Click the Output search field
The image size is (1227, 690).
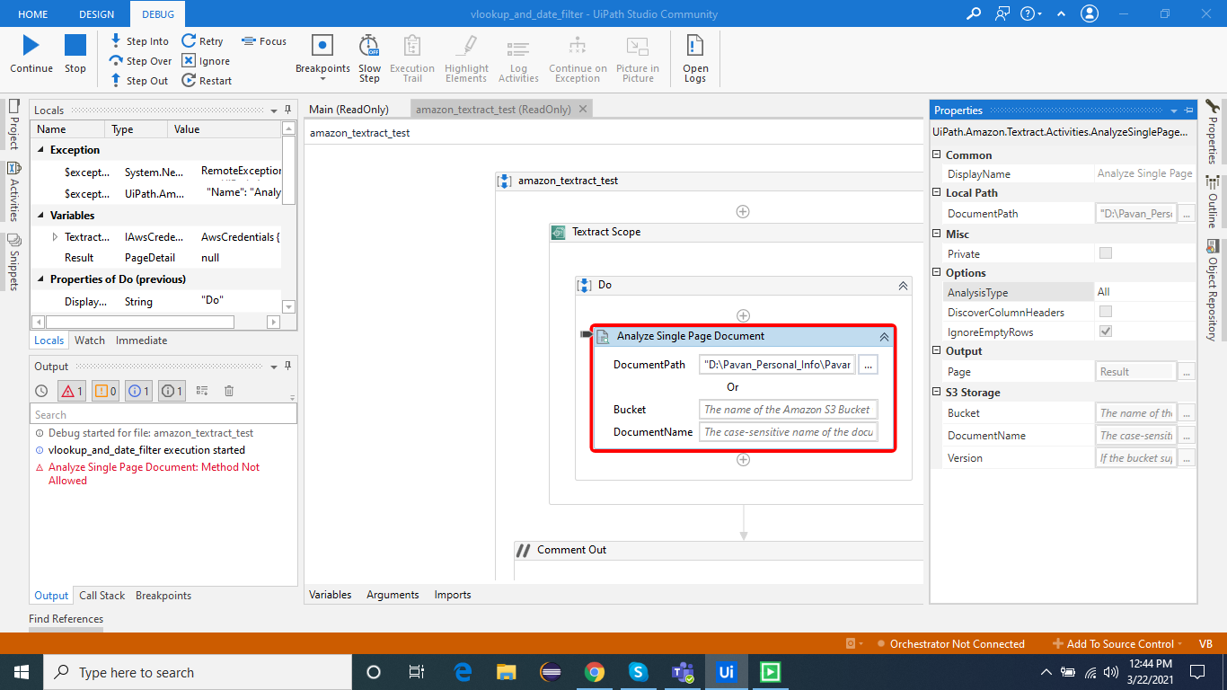(163, 414)
